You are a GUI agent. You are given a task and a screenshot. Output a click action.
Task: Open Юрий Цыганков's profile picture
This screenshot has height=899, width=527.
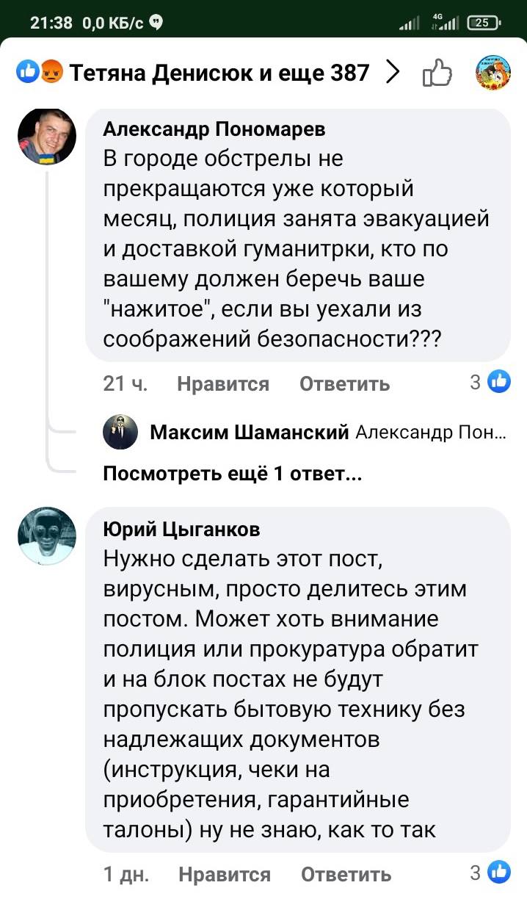click(x=47, y=535)
